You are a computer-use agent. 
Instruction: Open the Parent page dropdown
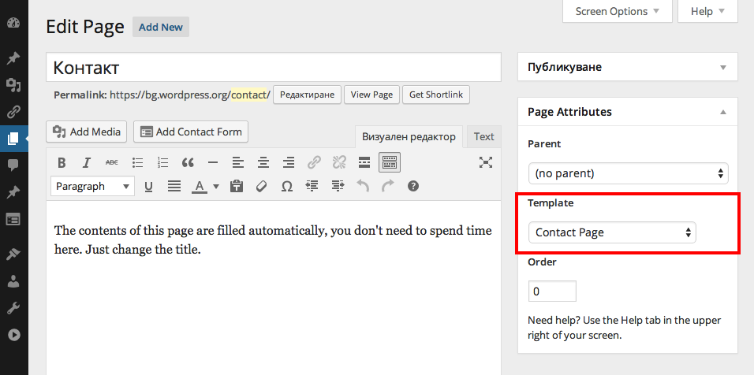tap(628, 173)
